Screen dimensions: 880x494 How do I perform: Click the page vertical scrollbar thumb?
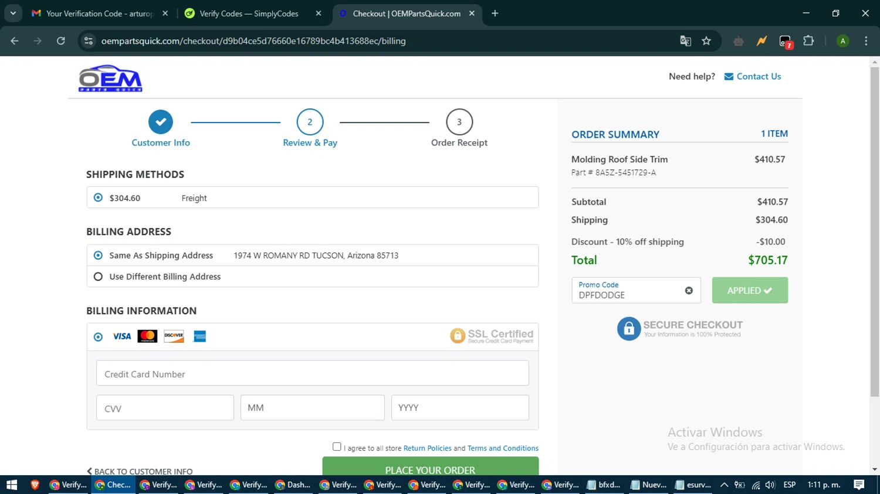click(875, 231)
